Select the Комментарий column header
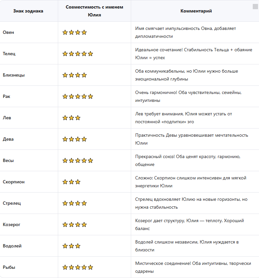Viewport: 259px width, 278px height. 196,11
